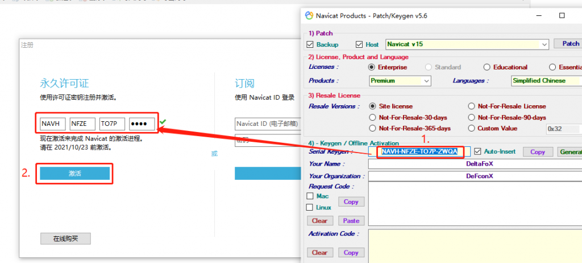This screenshot has width=582, height=263.
Task: Select the Custom Value radio option
Action: [471, 128]
